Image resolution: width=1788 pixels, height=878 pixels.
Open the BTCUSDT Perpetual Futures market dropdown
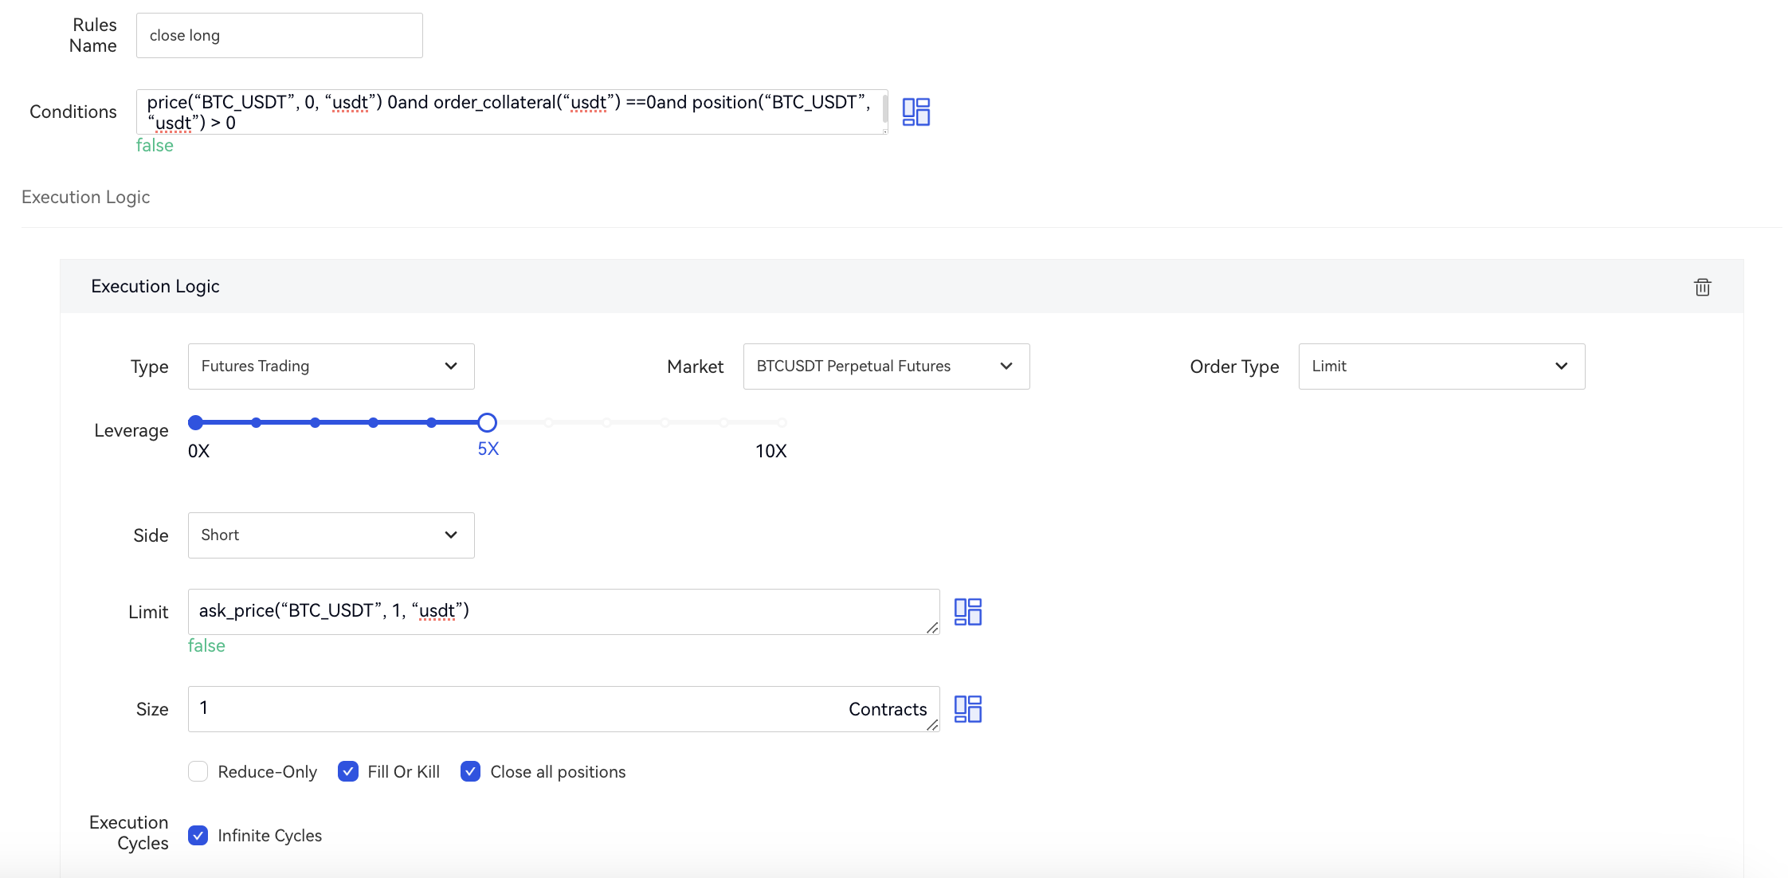pyautogui.click(x=886, y=366)
